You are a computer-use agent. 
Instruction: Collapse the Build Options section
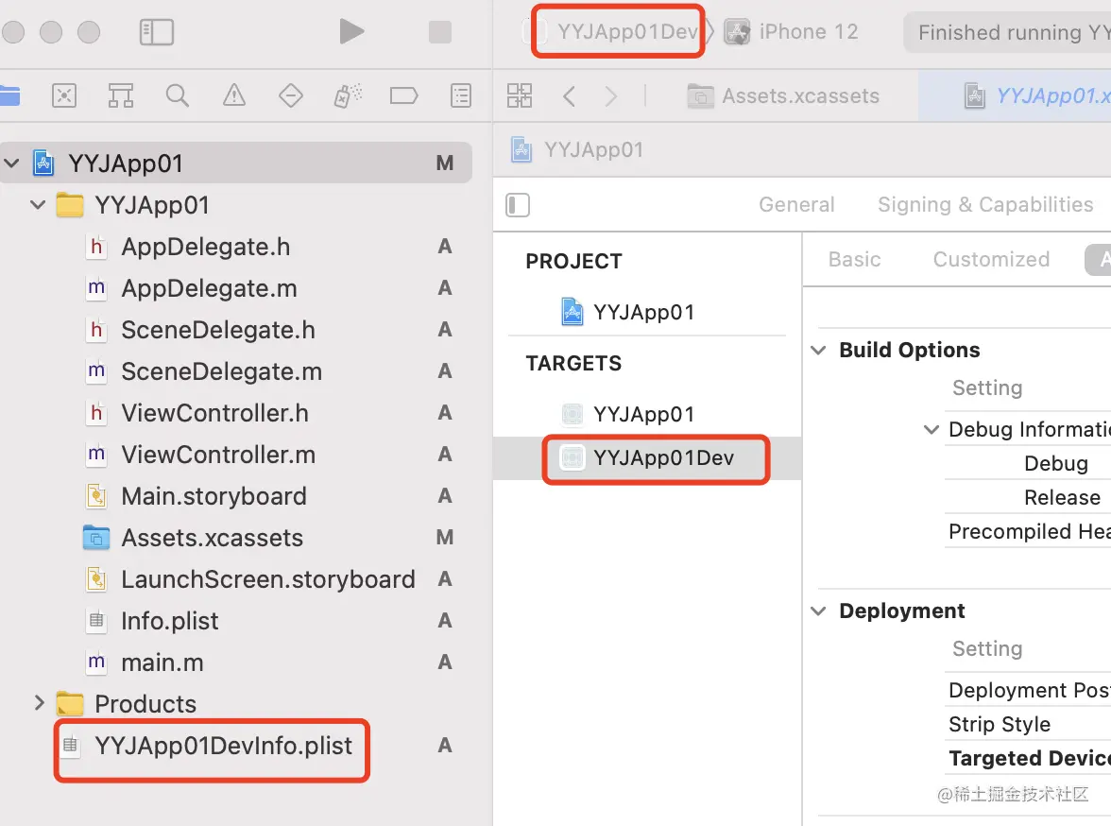click(818, 351)
